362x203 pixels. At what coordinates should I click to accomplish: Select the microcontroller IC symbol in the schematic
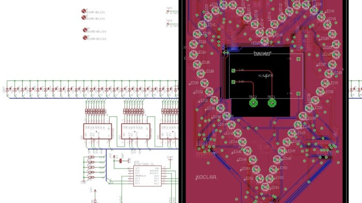(147, 176)
